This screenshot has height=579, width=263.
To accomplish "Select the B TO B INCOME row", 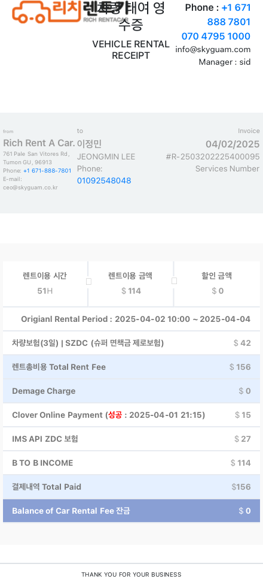I will [131, 463].
